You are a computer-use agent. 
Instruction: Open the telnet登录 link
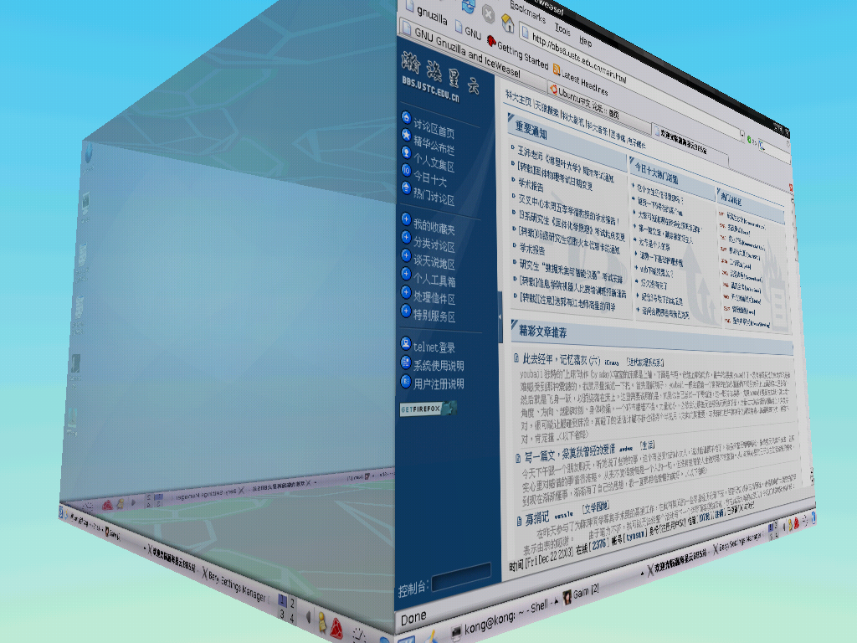(x=434, y=347)
